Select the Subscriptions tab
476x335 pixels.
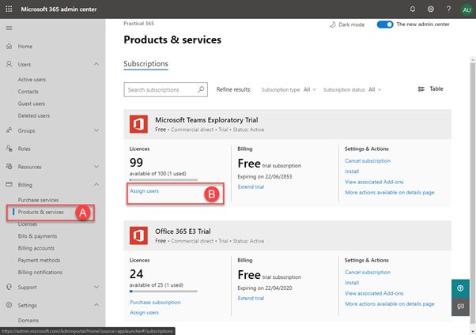[x=145, y=64]
